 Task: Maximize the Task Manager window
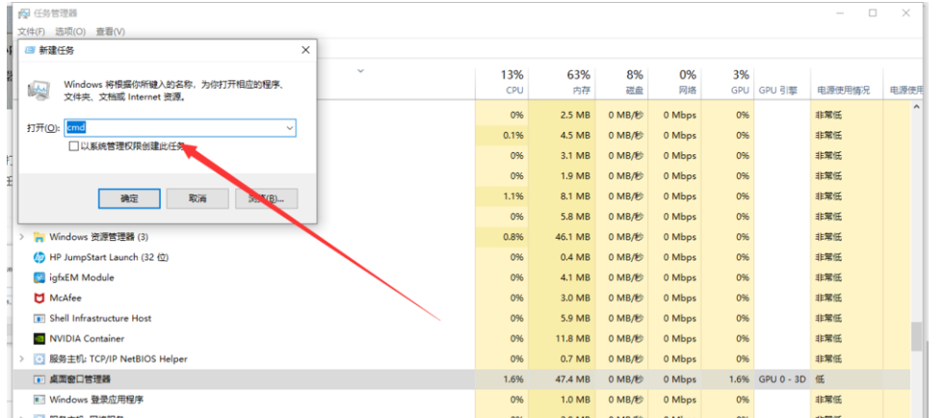pyautogui.click(x=872, y=13)
